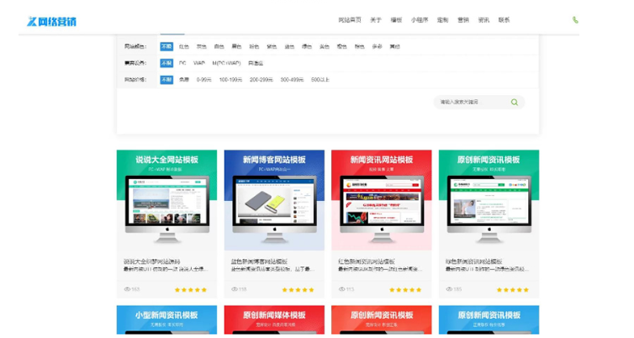Select the 0-99元 price filter
The height and width of the screenshot is (338, 634).
click(x=203, y=80)
